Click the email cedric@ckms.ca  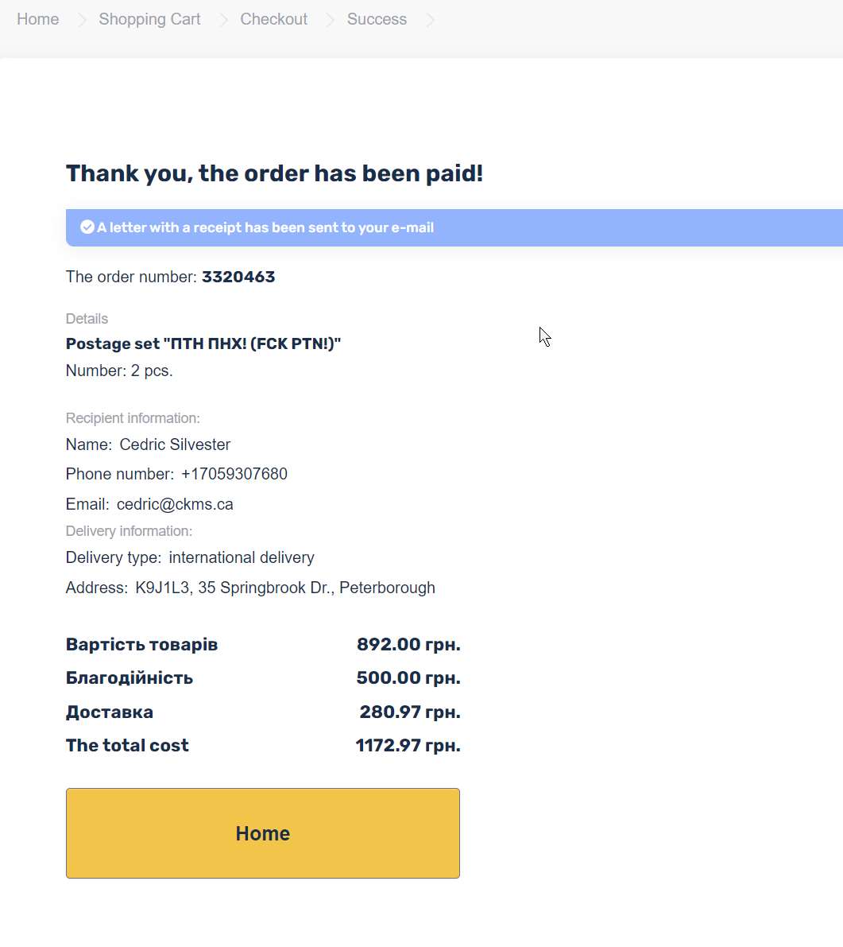point(175,504)
